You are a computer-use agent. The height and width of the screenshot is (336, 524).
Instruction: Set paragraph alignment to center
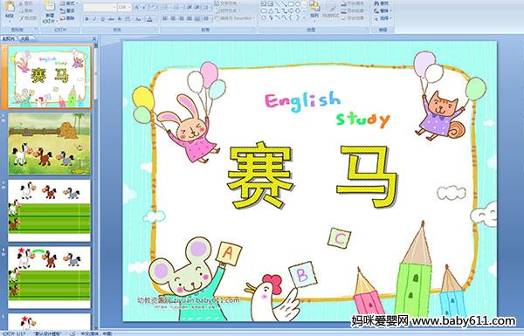click(x=173, y=18)
